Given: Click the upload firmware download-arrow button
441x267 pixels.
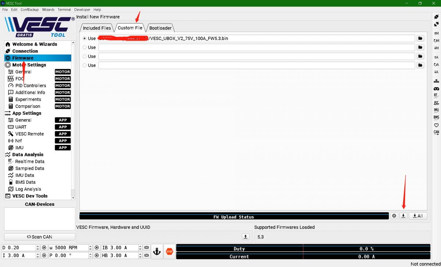Looking at the screenshot, I should coord(403,216).
